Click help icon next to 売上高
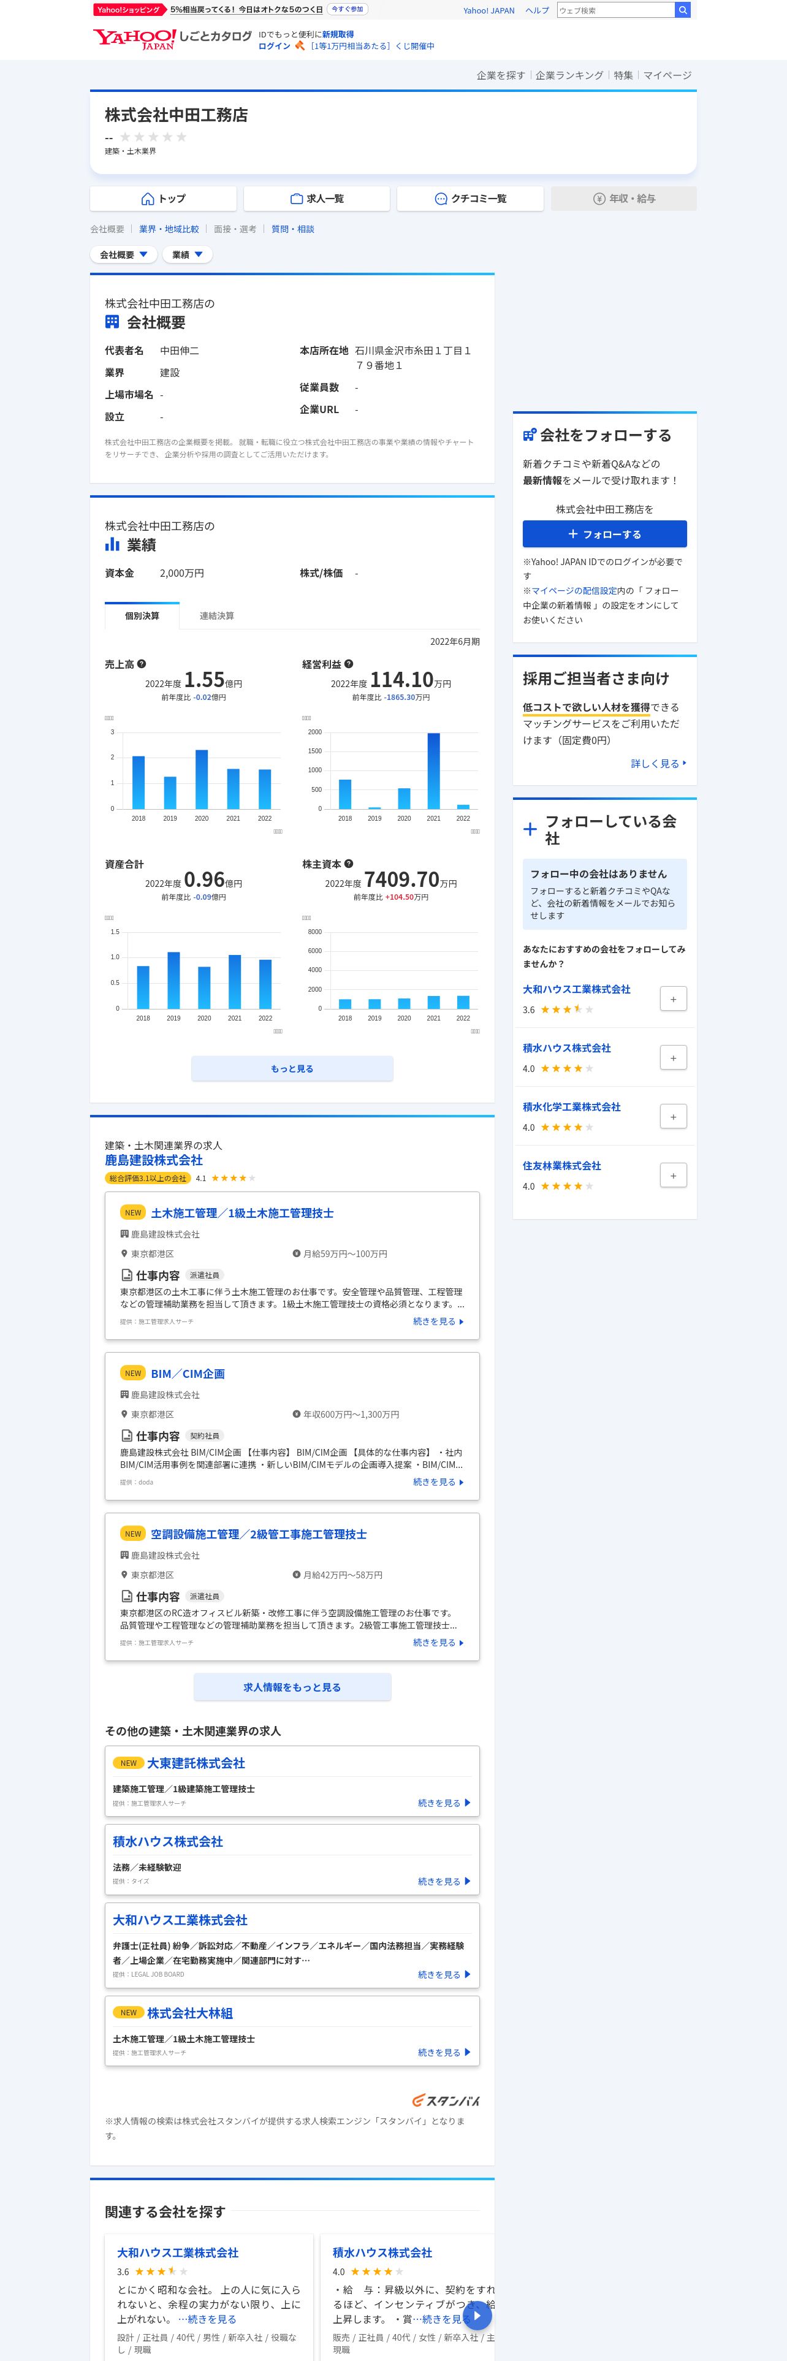This screenshot has width=787, height=2361. coord(142,664)
